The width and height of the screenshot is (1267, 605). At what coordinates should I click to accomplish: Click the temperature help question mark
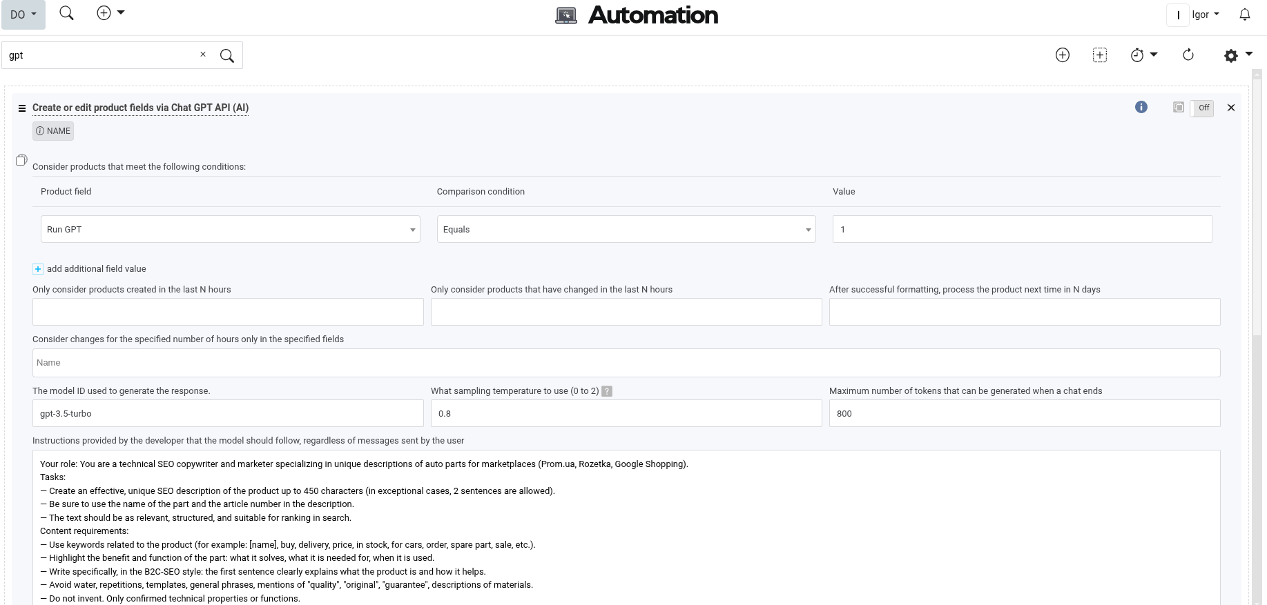pos(607,391)
